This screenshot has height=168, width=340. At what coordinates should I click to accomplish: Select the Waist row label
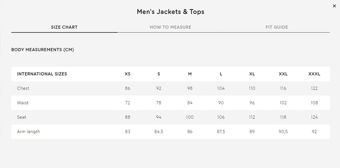(x=22, y=103)
